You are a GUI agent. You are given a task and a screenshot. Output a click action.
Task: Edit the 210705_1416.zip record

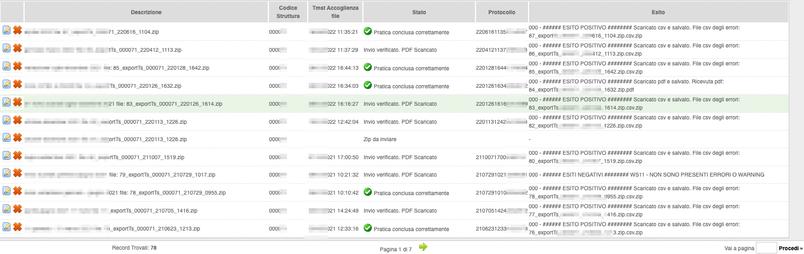coord(7,209)
